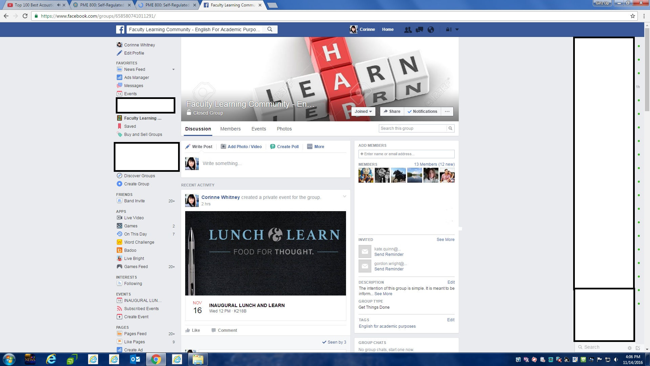Screen dimensions: 650x366
Task: Click the Facebook logo icon
Action: [x=120, y=29]
